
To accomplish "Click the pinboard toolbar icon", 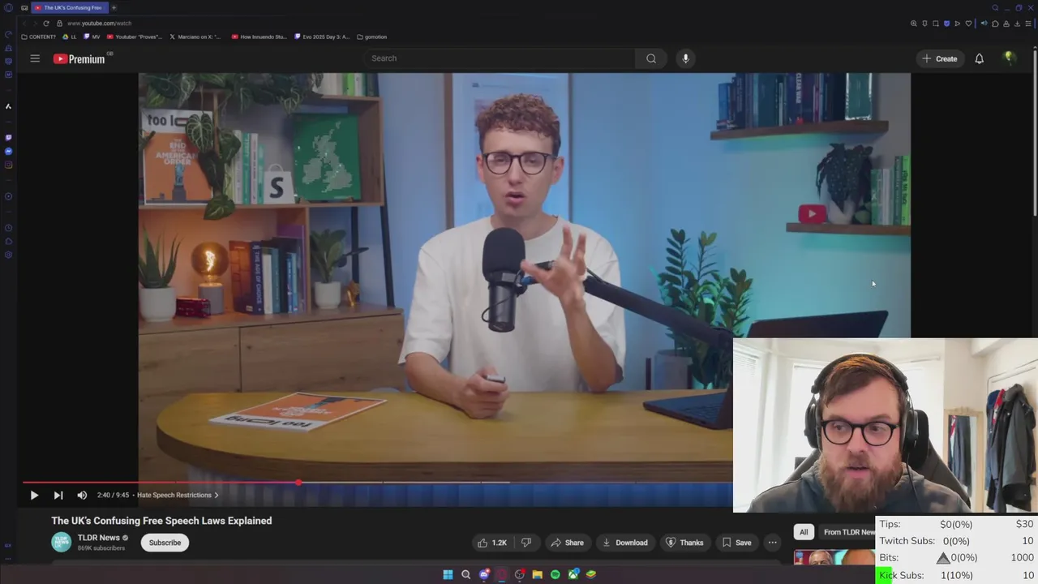I will (924, 24).
